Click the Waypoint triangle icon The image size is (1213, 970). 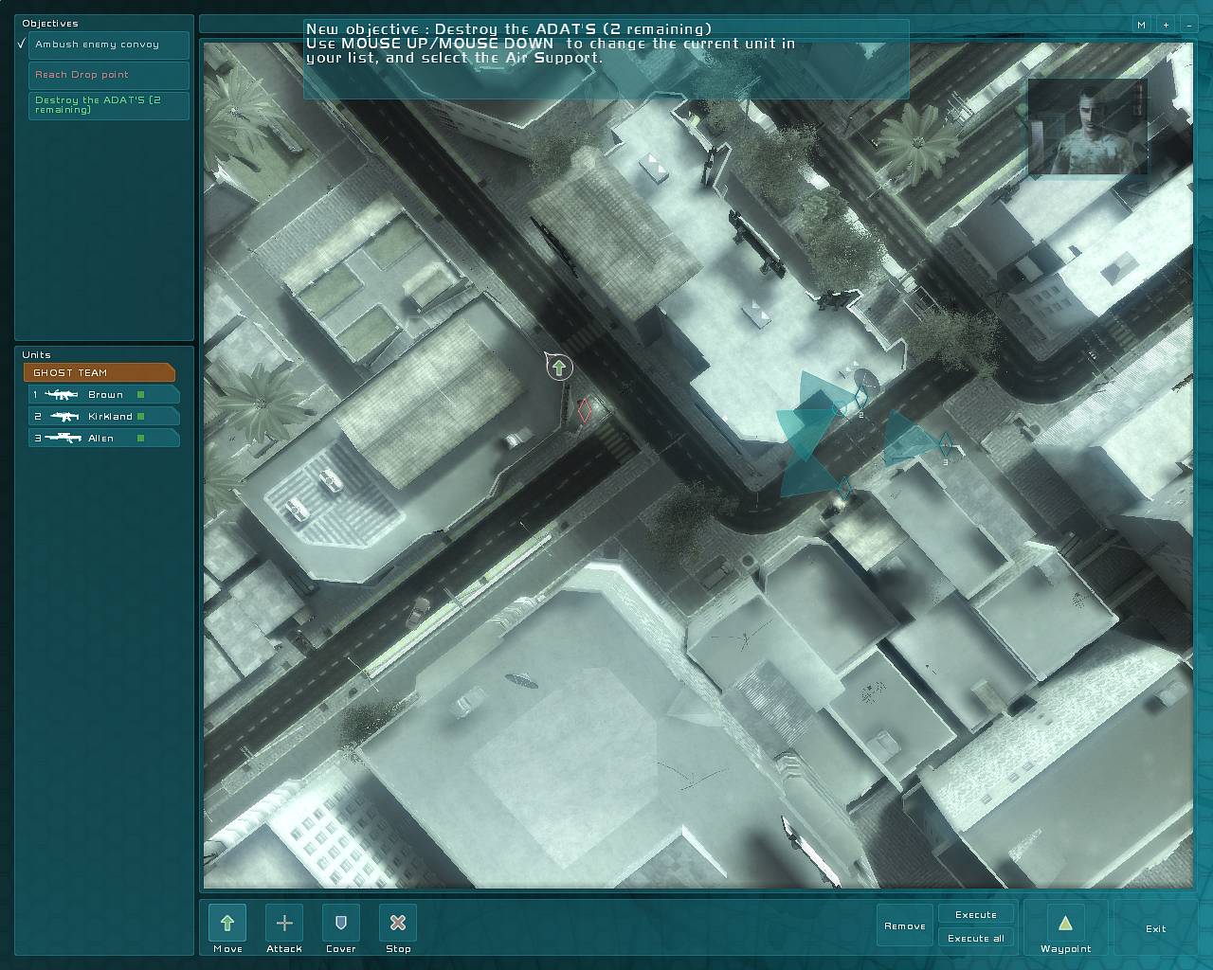click(1065, 924)
